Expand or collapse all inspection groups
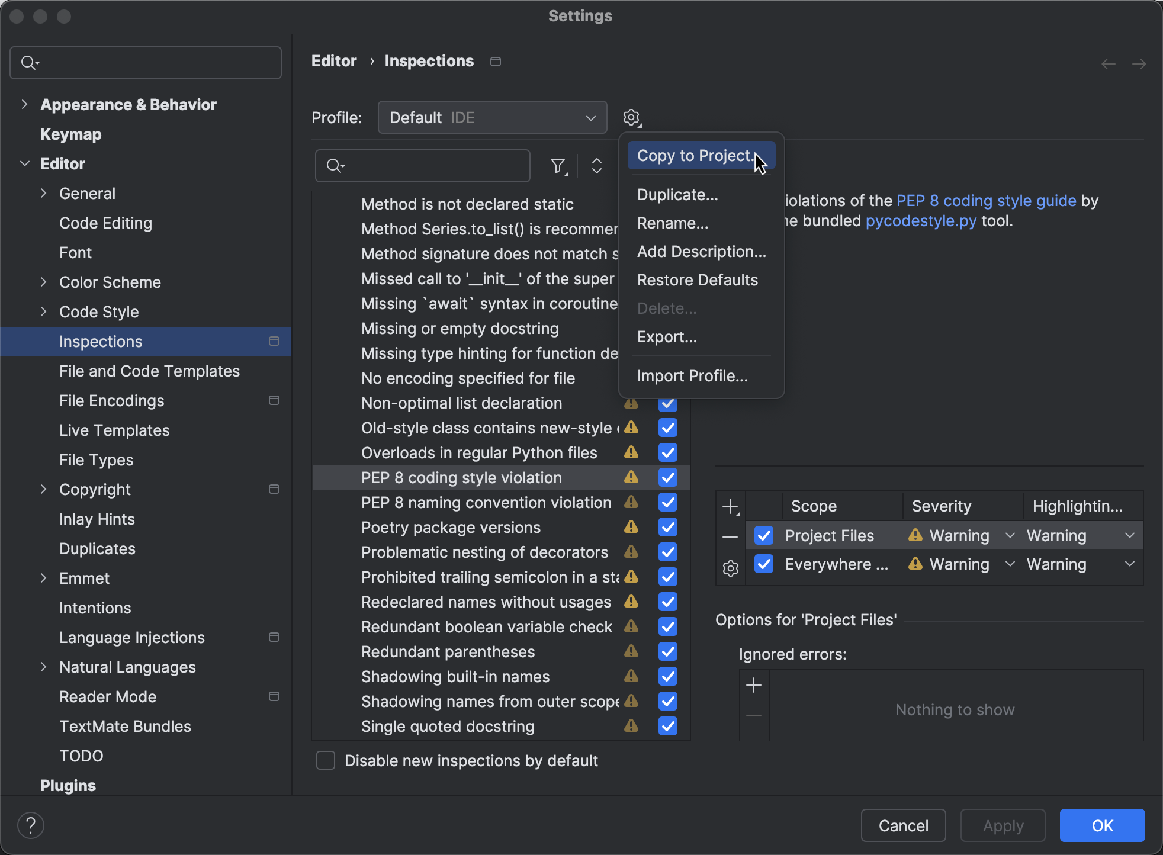1163x855 pixels. click(596, 166)
